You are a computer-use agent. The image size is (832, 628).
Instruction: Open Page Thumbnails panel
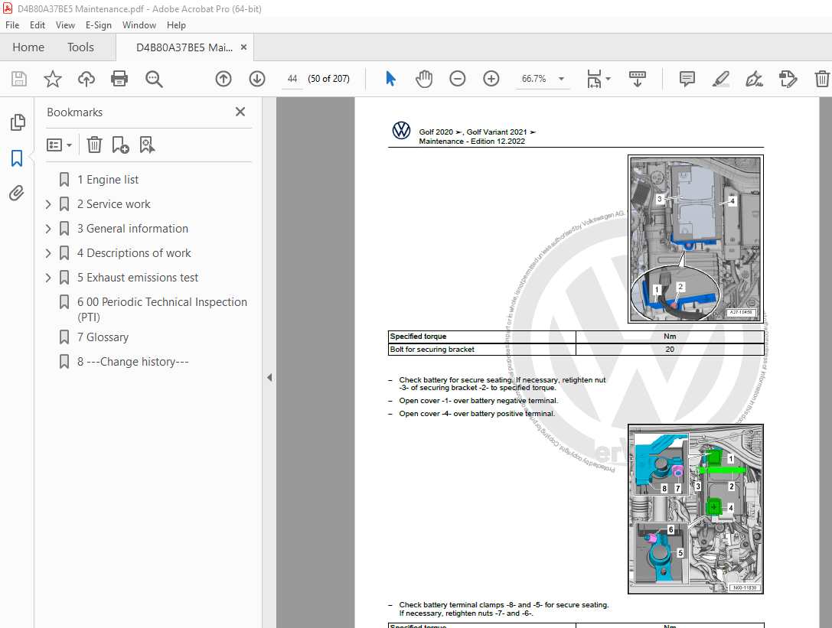tap(18, 122)
